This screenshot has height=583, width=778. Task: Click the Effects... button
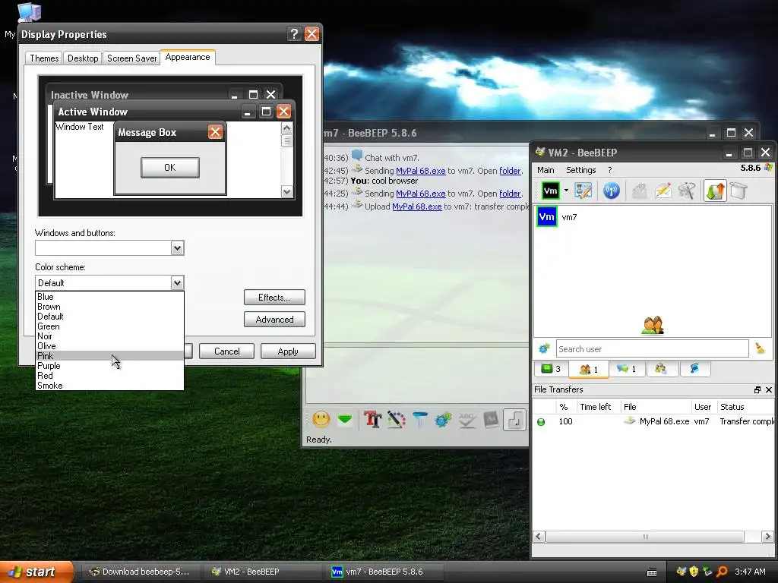(274, 298)
